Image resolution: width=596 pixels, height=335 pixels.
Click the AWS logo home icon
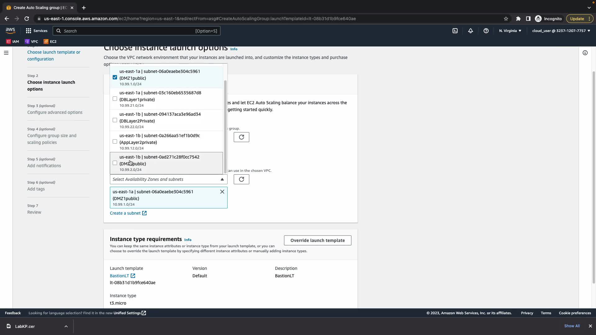(10, 30)
